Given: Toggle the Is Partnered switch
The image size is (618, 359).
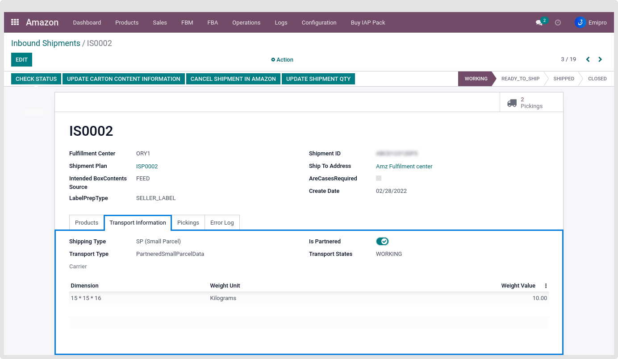Looking at the screenshot, I should (x=382, y=242).
